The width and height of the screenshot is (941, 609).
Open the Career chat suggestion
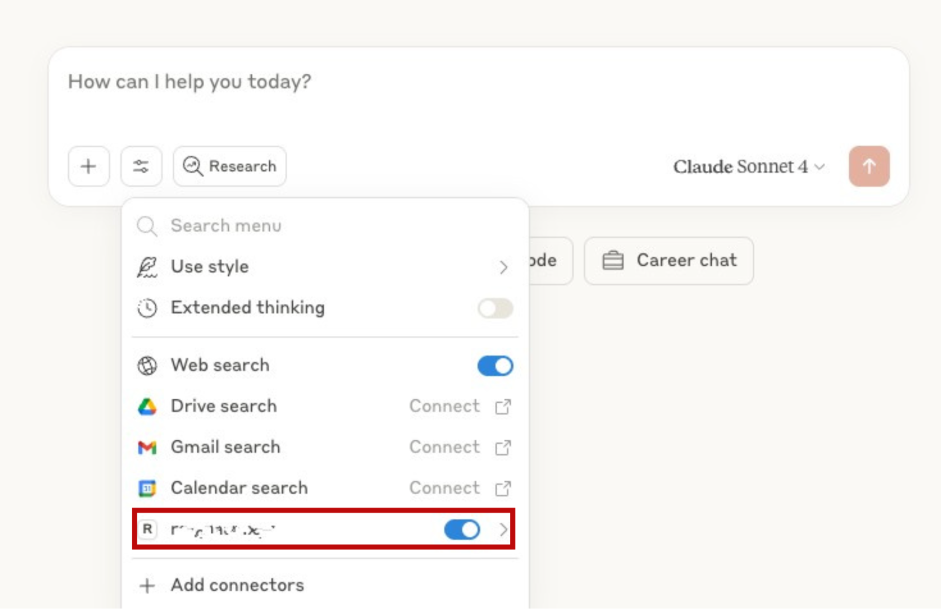pyautogui.click(x=668, y=261)
